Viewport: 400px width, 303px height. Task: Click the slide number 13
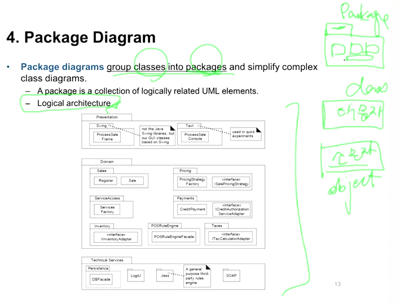click(x=337, y=284)
